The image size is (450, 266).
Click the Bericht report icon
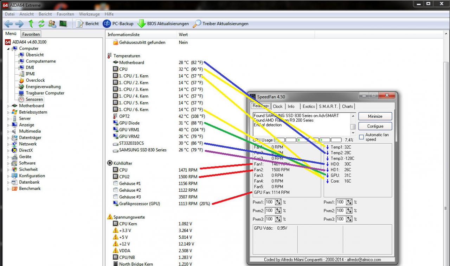point(80,23)
